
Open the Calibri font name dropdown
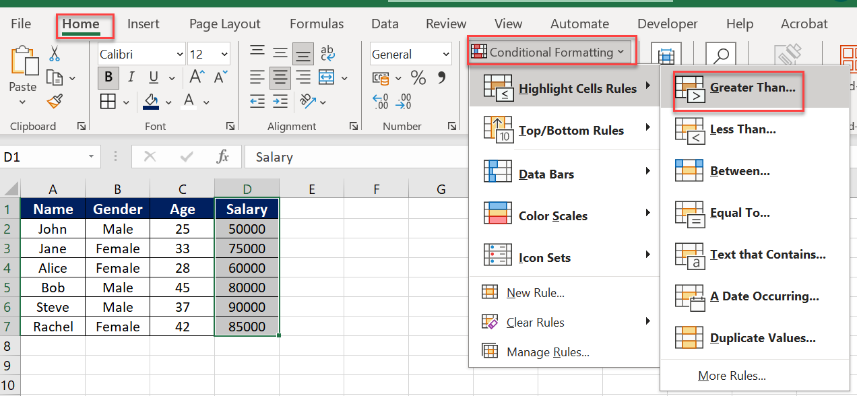point(180,55)
